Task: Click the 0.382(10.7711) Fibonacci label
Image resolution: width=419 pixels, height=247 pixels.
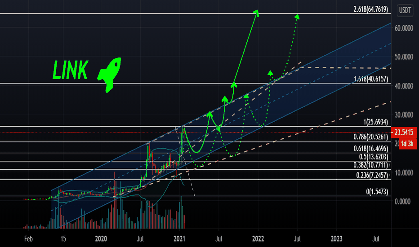Action: point(370,165)
